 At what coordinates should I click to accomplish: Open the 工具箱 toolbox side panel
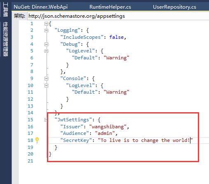click(5, 10)
